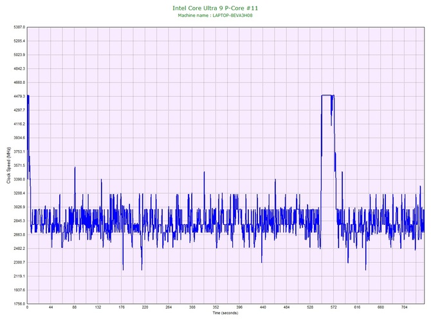Click the 3390.0 y-axis value
Screen dimensions: 431x324
[x=19, y=179]
